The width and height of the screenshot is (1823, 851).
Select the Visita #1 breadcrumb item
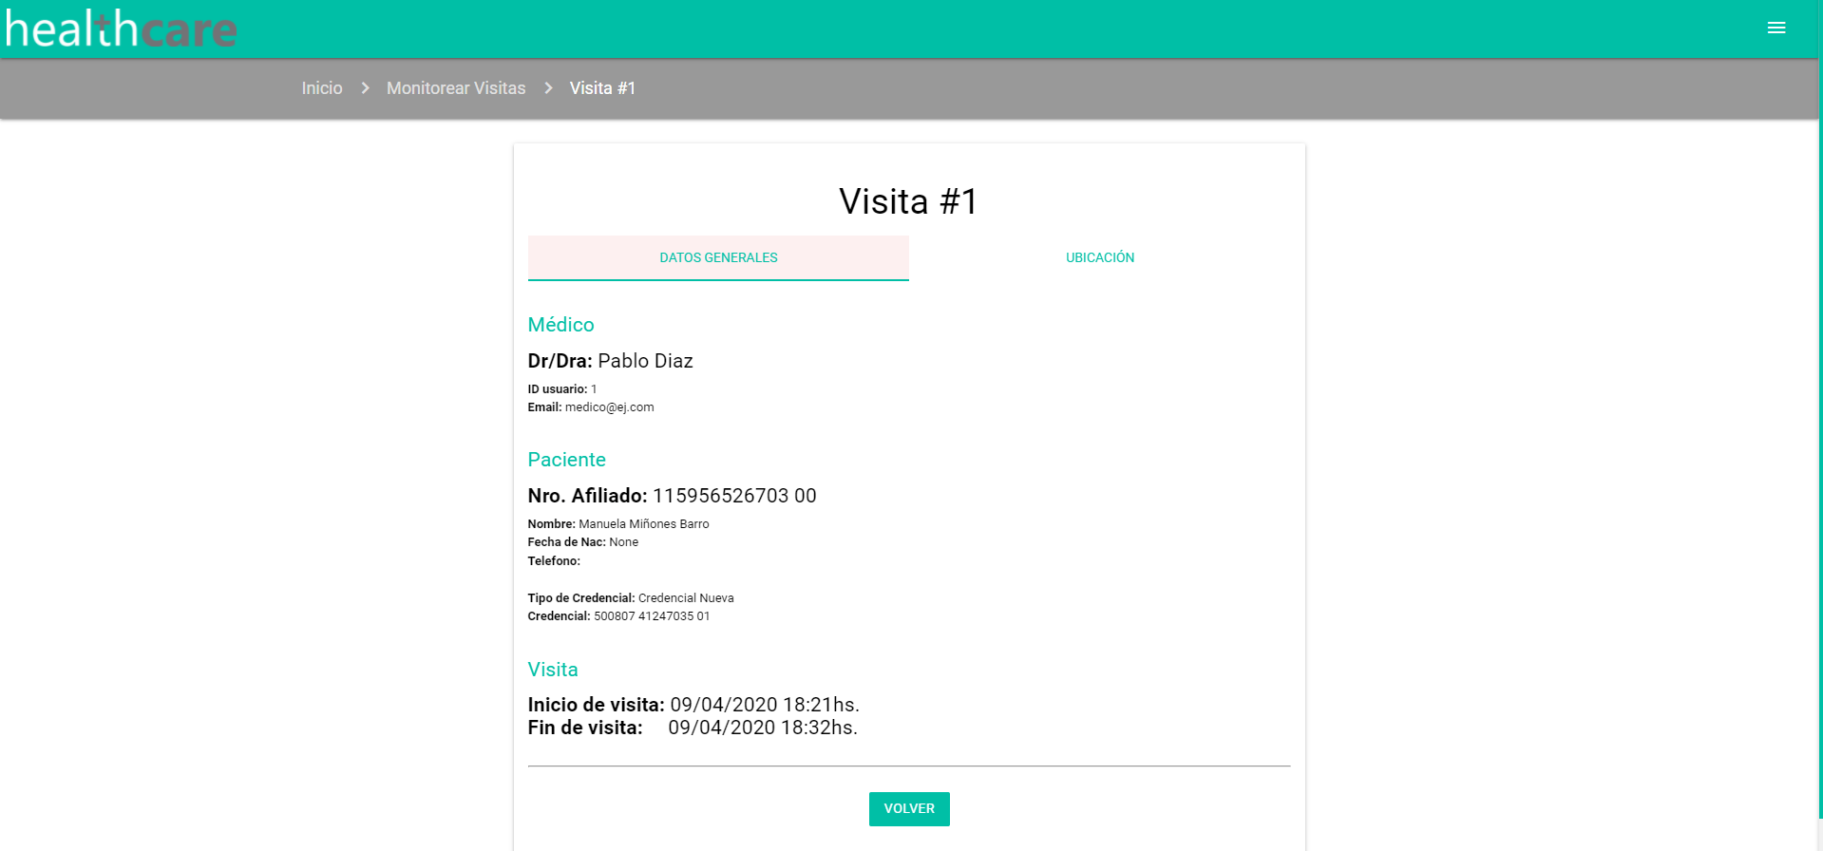(x=602, y=88)
